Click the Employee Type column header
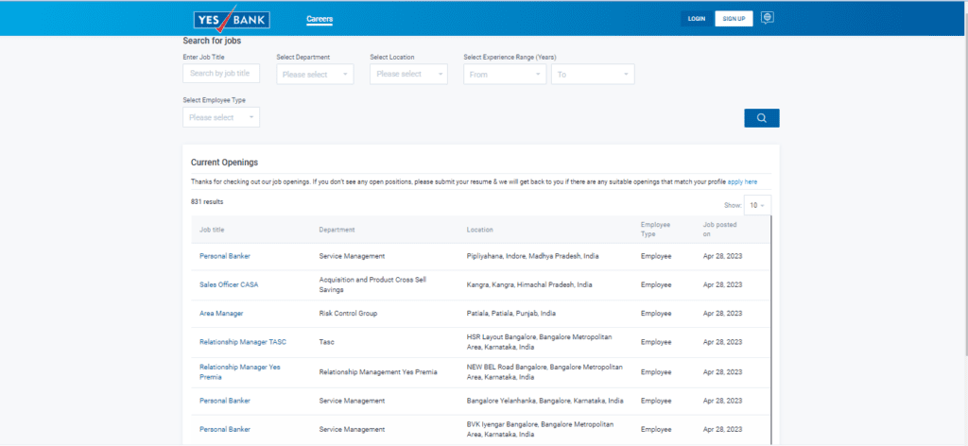 point(655,230)
